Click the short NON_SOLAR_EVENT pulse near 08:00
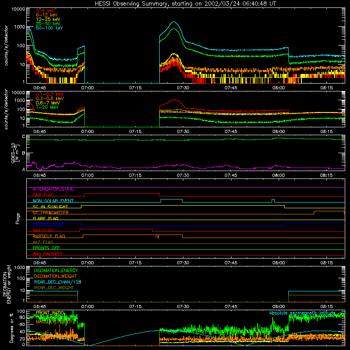Viewport: 350px width, 350px height. coord(273,201)
